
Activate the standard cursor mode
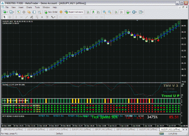[x=5, y=17]
